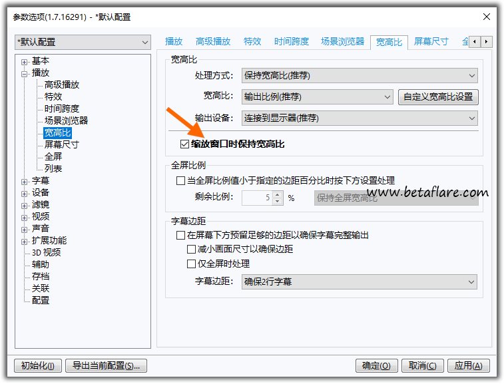Check 在屏幕下方预留足够的边距 option
The width and height of the screenshot is (504, 384).
180,236
